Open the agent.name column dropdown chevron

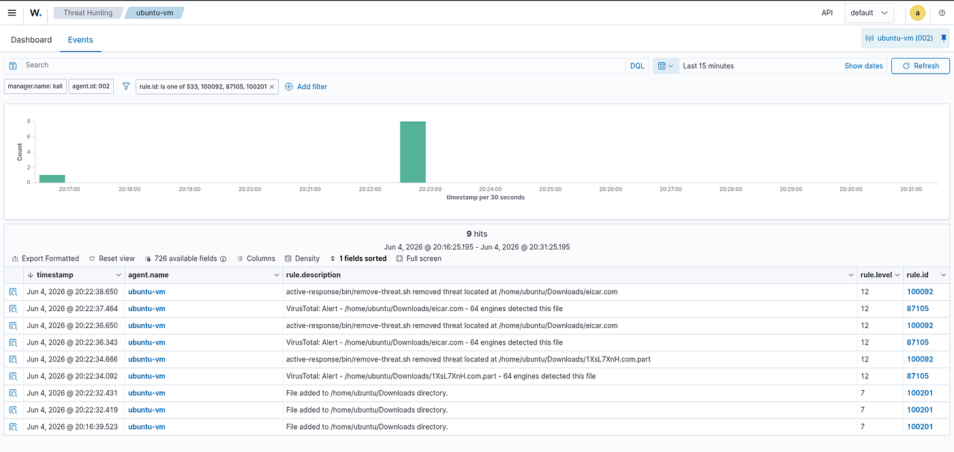(x=276, y=275)
